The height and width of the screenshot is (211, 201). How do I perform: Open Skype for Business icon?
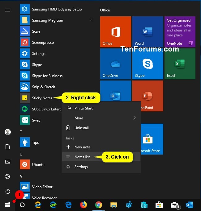pos(25,76)
